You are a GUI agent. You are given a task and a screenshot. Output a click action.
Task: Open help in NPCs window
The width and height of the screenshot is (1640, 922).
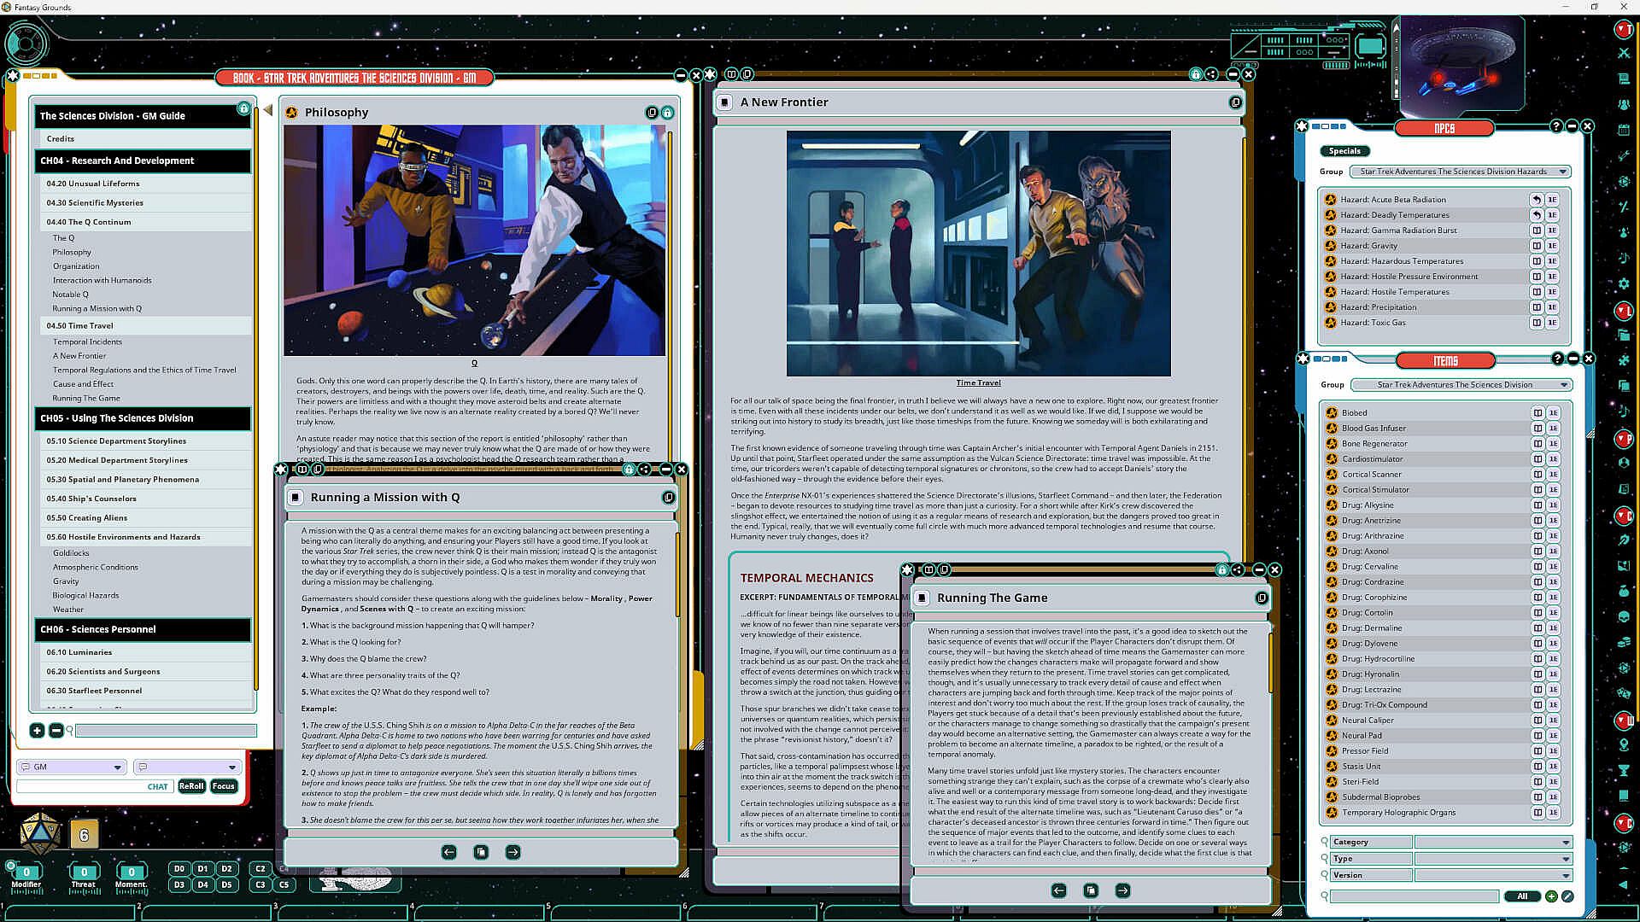point(1555,126)
